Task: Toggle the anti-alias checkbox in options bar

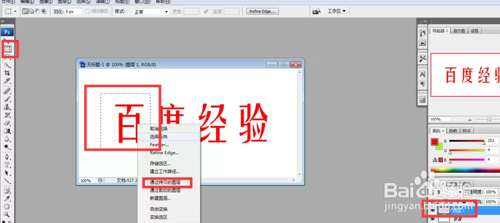Action: coord(88,11)
